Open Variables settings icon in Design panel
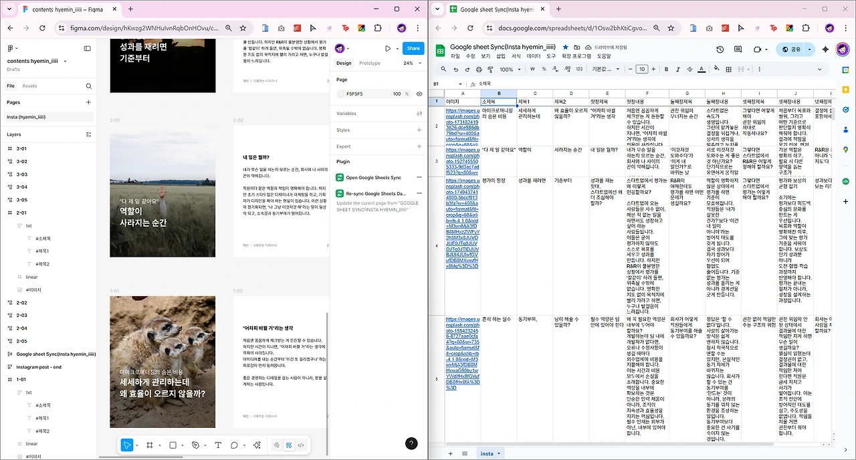This screenshot has height=460, width=856. 419,114
